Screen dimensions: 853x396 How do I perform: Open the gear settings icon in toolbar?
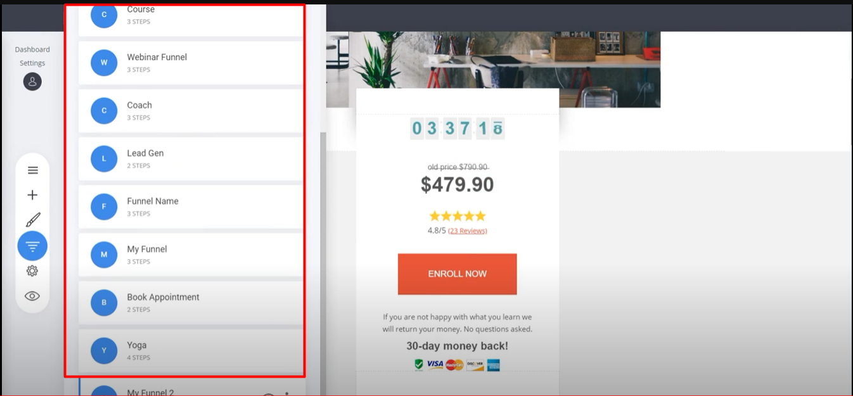(32, 271)
